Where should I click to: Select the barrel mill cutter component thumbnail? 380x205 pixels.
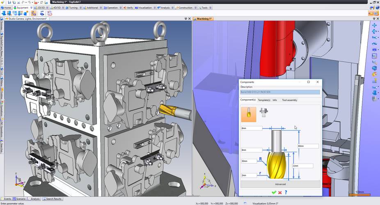click(x=249, y=114)
